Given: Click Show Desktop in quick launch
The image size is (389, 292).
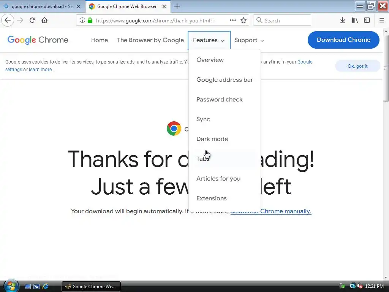Looking at the screenshot, I should coord(28,286).
